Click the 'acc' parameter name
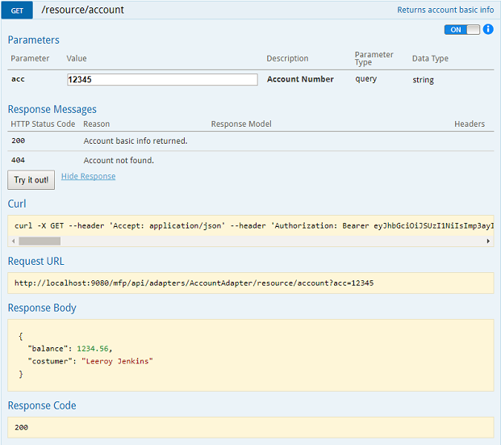 point(18,79)
